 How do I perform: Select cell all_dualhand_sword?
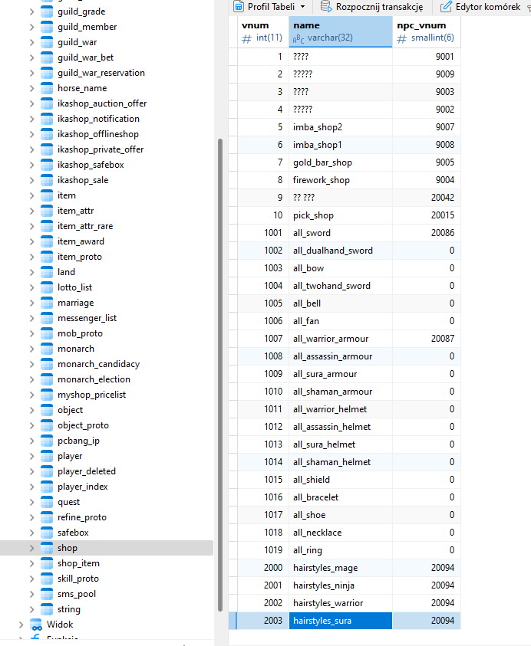tap(341, 251)
